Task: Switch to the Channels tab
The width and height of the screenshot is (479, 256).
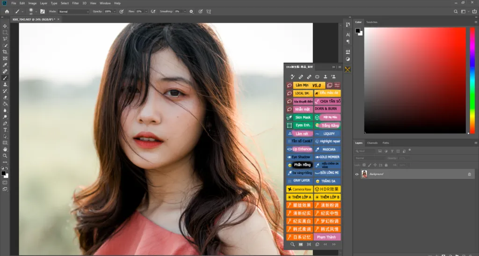Action: point(372,143)
